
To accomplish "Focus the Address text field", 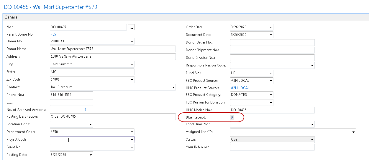I will click(x=113, y=56).
